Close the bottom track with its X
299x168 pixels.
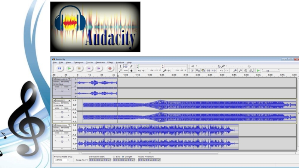click(x=54, y=125)
